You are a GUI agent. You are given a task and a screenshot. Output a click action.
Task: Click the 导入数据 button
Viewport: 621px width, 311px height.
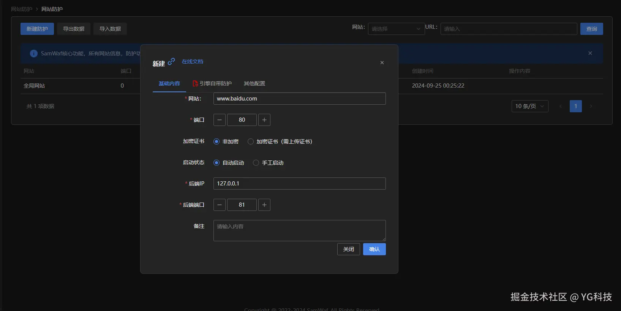[110, 29]
